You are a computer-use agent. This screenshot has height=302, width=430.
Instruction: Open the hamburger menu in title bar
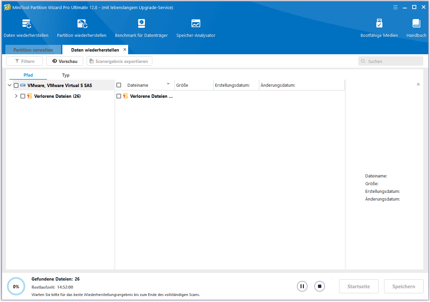395,7
